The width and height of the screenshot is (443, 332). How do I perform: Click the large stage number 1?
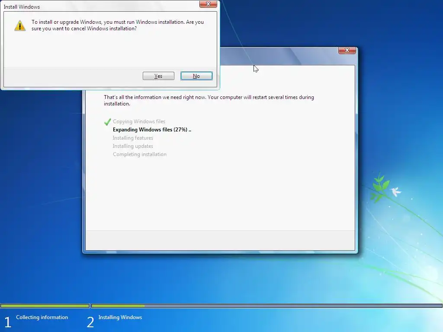(8, 322)
